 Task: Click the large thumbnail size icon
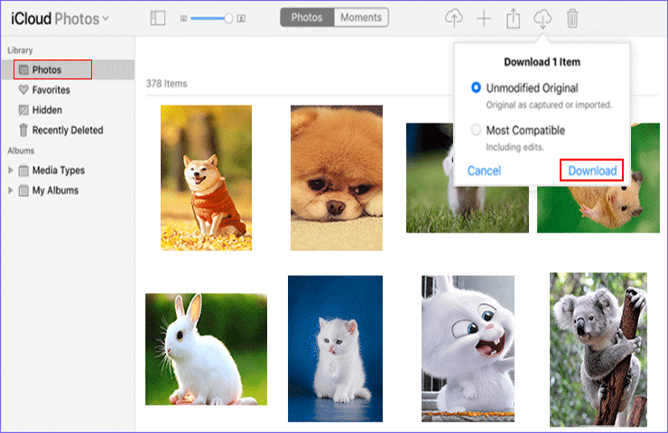coord(241,18)
